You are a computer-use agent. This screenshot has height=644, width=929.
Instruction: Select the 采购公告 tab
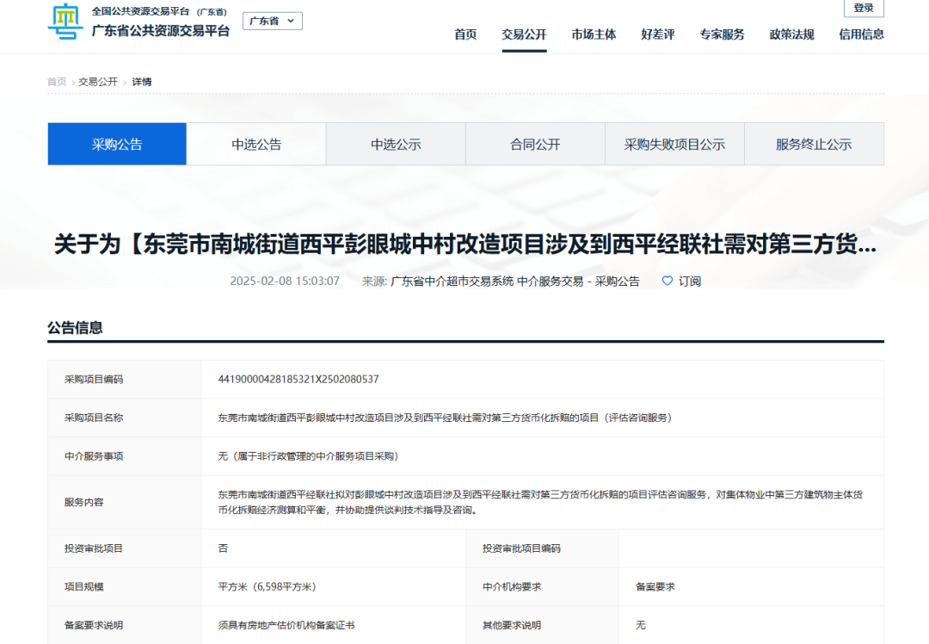coord(116,144)
